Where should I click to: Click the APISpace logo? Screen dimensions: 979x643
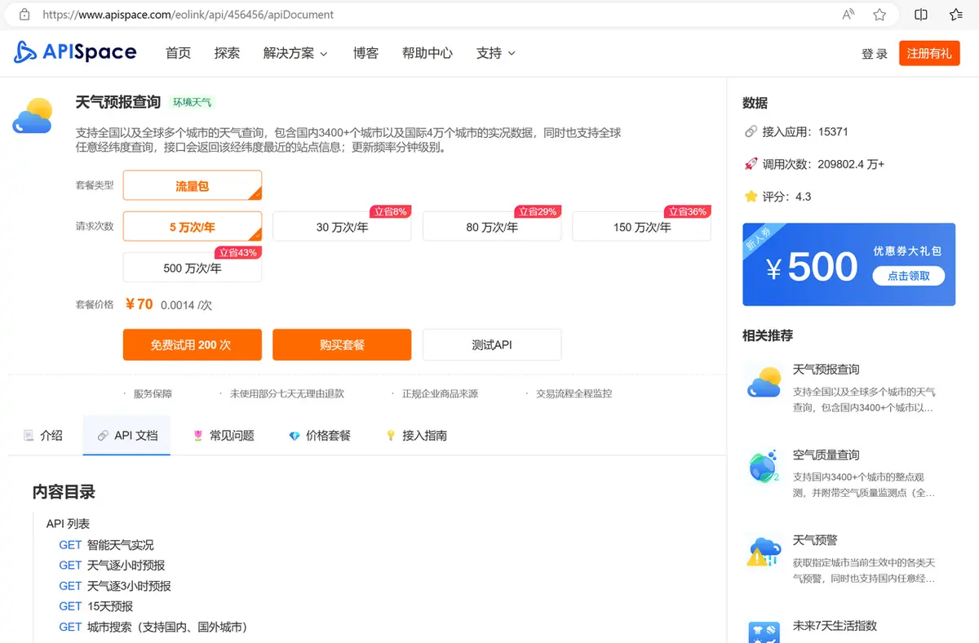point(75,52)
